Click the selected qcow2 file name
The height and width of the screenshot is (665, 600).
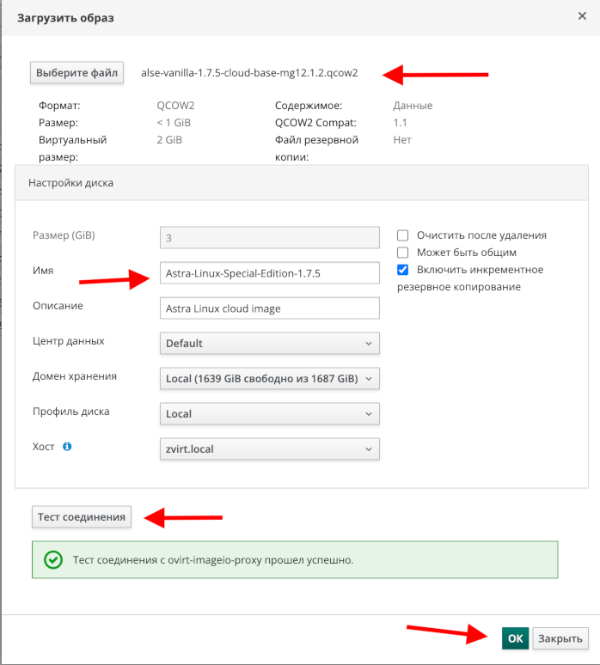[x=249, y=73]
